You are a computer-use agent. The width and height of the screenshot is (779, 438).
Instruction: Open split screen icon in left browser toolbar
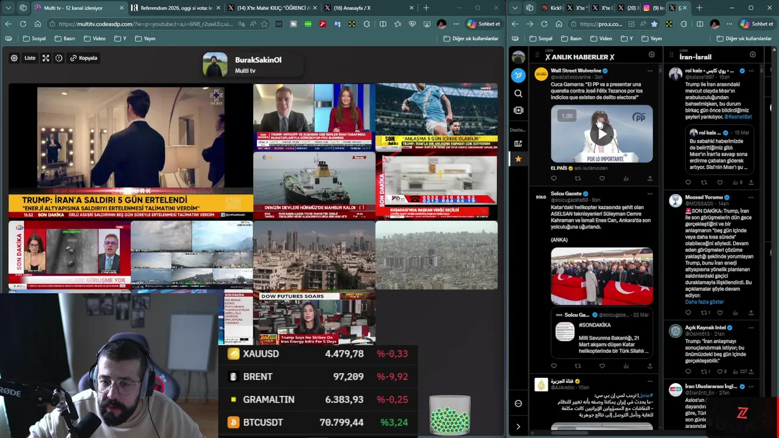pos(383,24)
